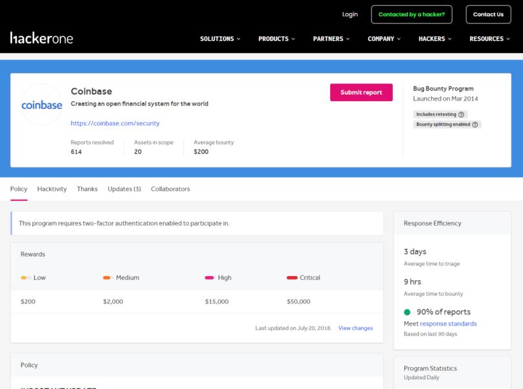Open the Products dropdown menu
Screen dimensions: 523x389
(x=276, y=39)
